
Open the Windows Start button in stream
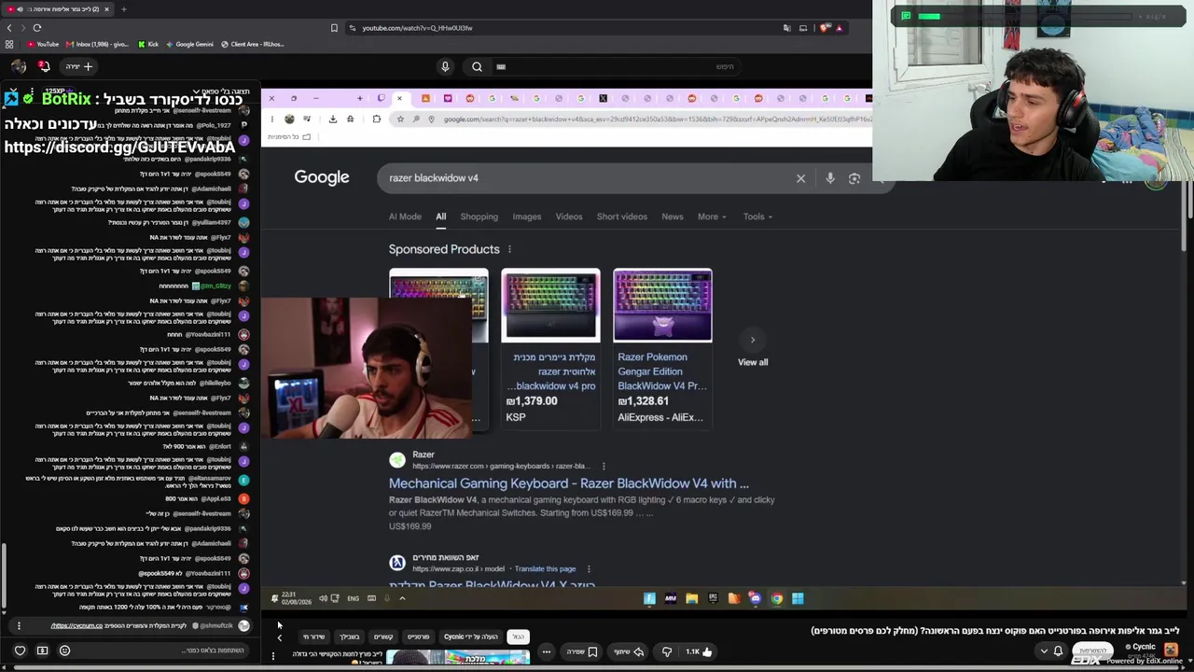(798, 598)
